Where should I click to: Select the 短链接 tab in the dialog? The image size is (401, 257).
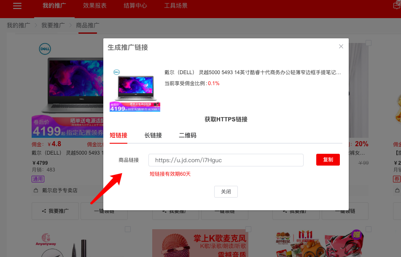pyautogui.click(x=118, y=135)
